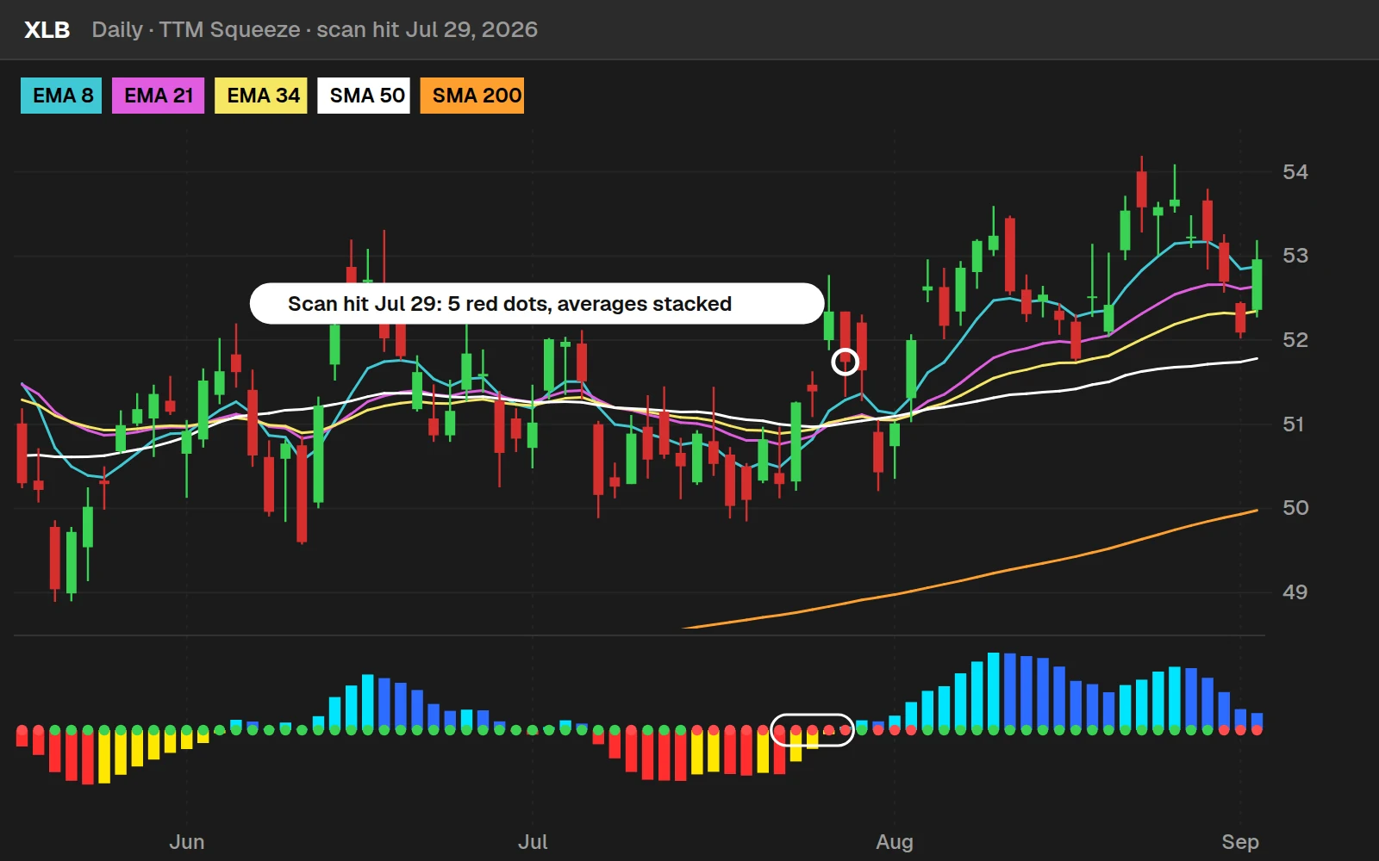
Task: Click the 51 price axis label
Action: pos(1294,424)
